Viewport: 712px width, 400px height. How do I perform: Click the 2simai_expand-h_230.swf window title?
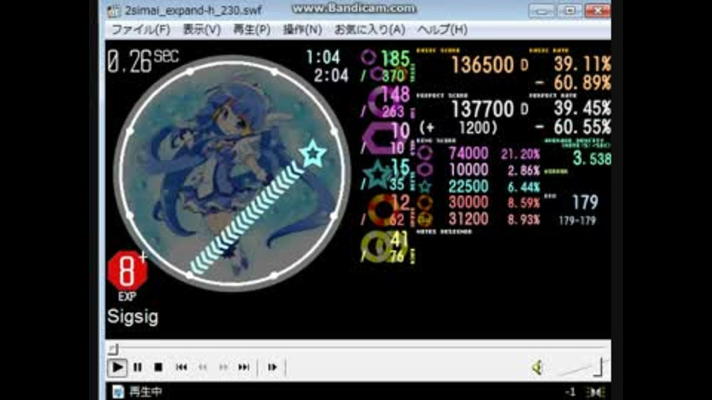[x=193, y=10]
